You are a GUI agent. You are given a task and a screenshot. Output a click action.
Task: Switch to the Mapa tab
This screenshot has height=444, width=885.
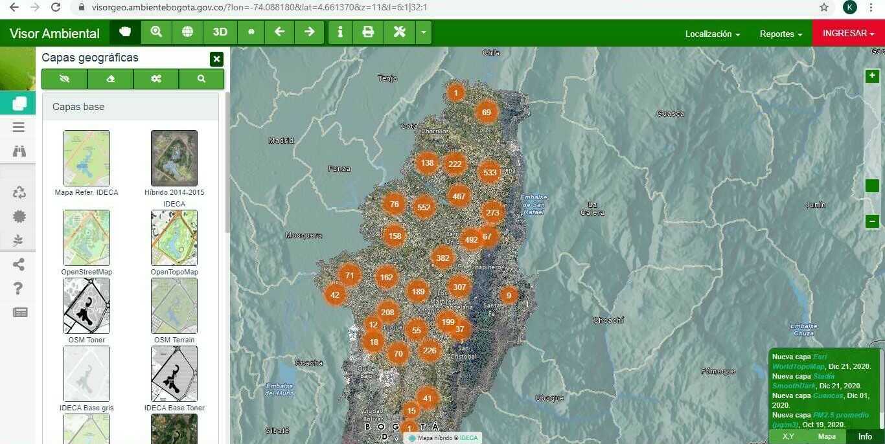tap(827, 437)
